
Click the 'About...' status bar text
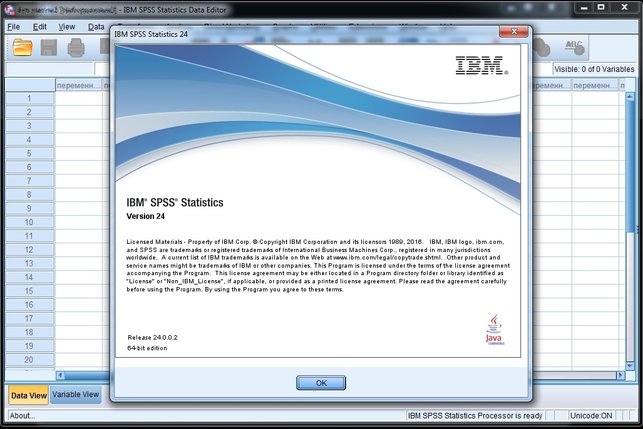point(22,415)
